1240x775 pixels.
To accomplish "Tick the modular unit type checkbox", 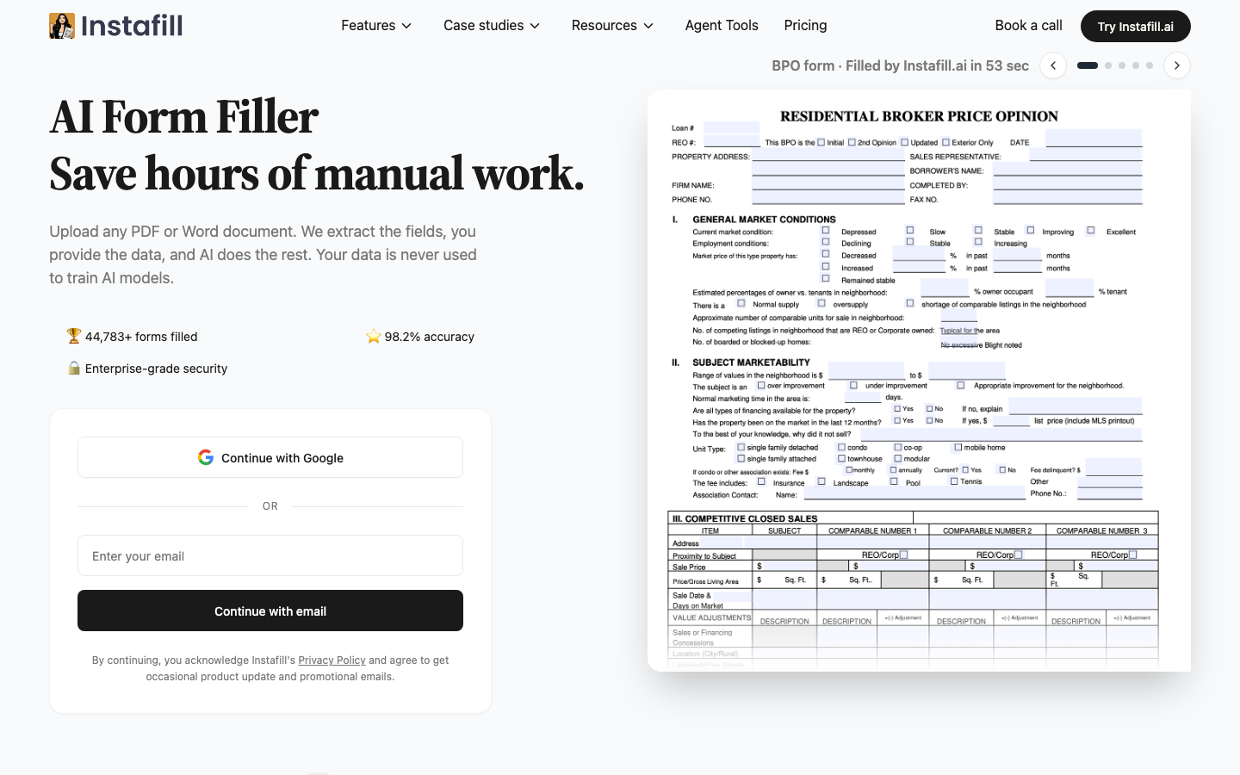I will pyautogui.click(x=897, y=458).
